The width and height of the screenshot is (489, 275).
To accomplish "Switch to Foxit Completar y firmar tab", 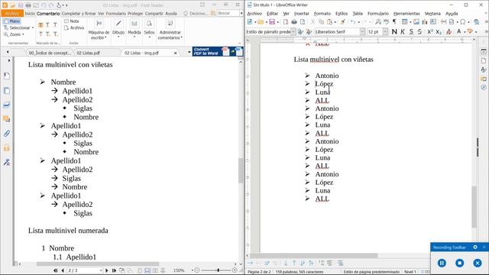I will tap(79, 14).
